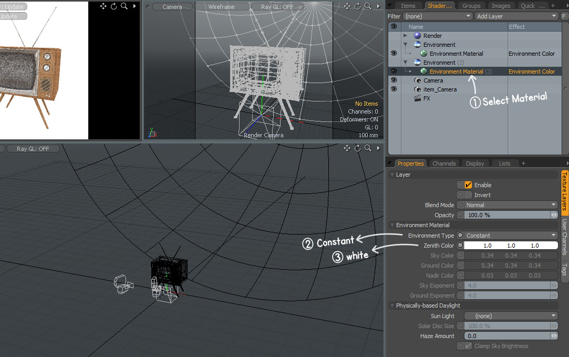Hide the first Environment Material via its eye icon

394,54
